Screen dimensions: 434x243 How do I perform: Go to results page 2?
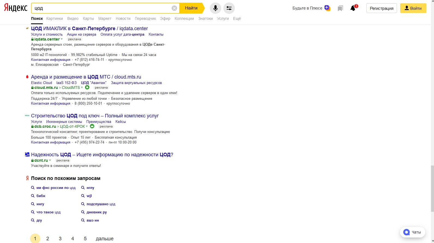click(48, 238)
